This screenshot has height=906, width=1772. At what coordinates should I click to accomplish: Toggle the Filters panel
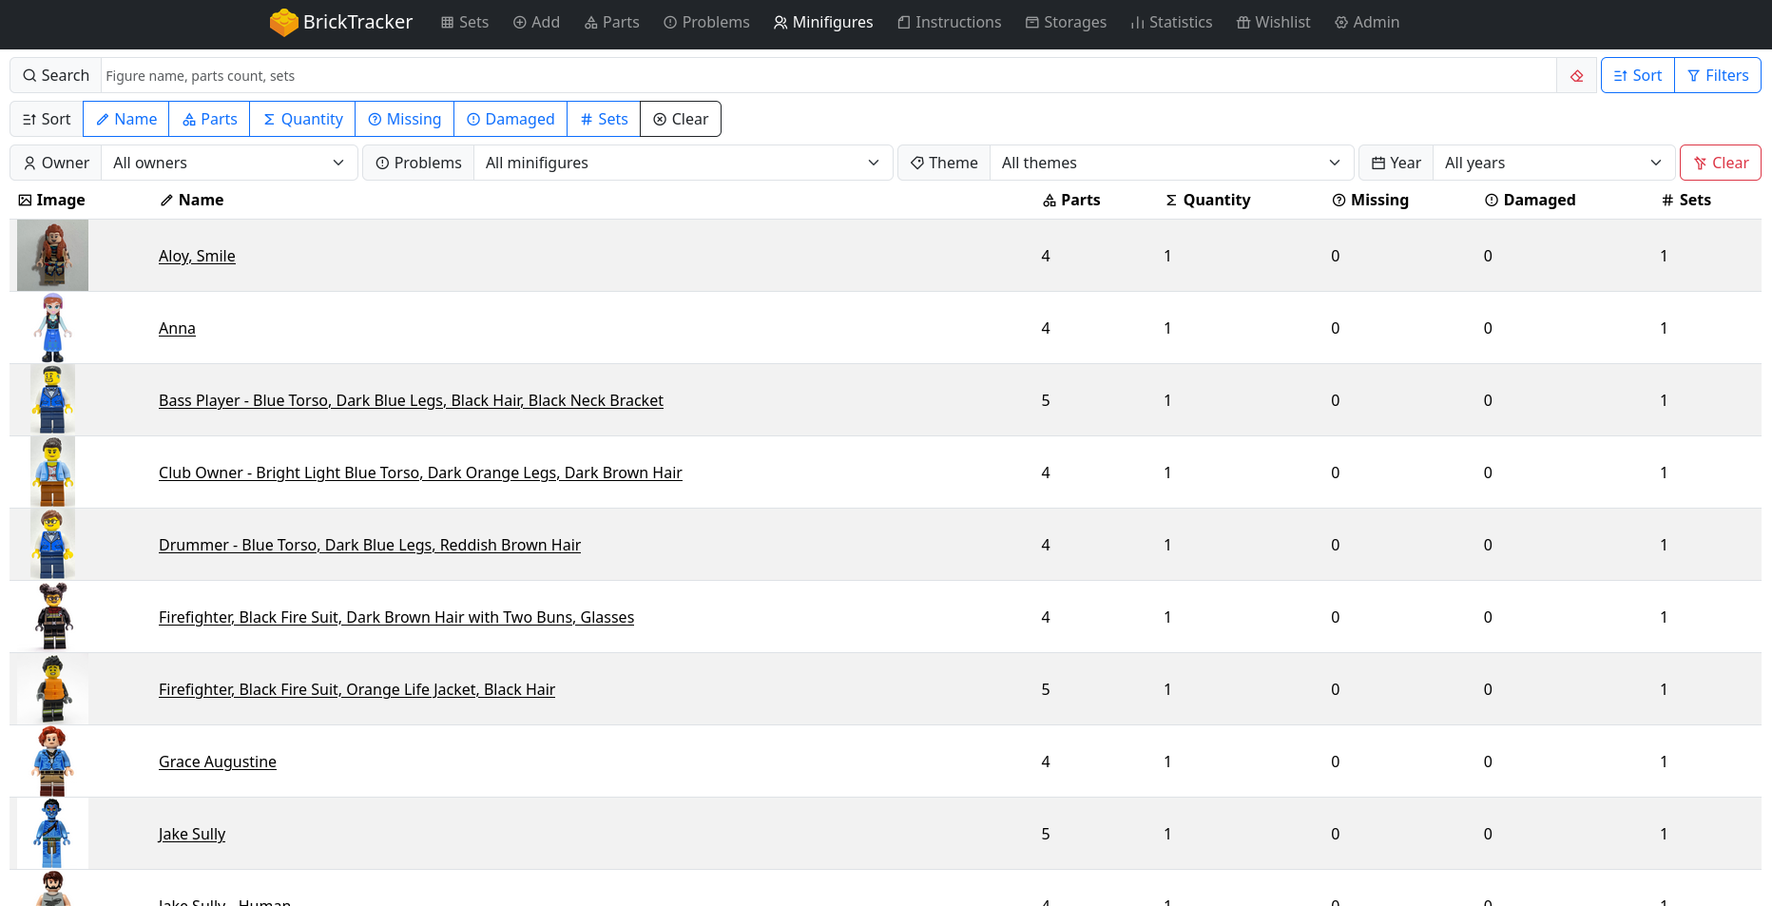pos(1717,76)
